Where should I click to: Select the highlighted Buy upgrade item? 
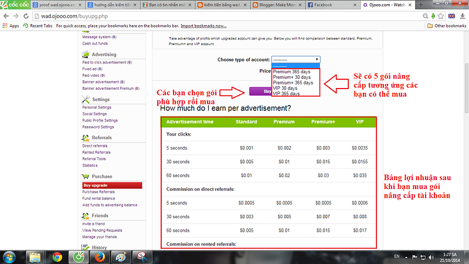(x=112, y=185)
